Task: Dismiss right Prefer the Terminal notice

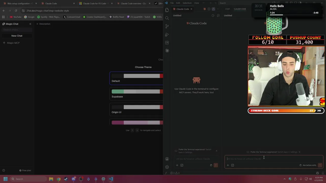Action: pos(299,152)
